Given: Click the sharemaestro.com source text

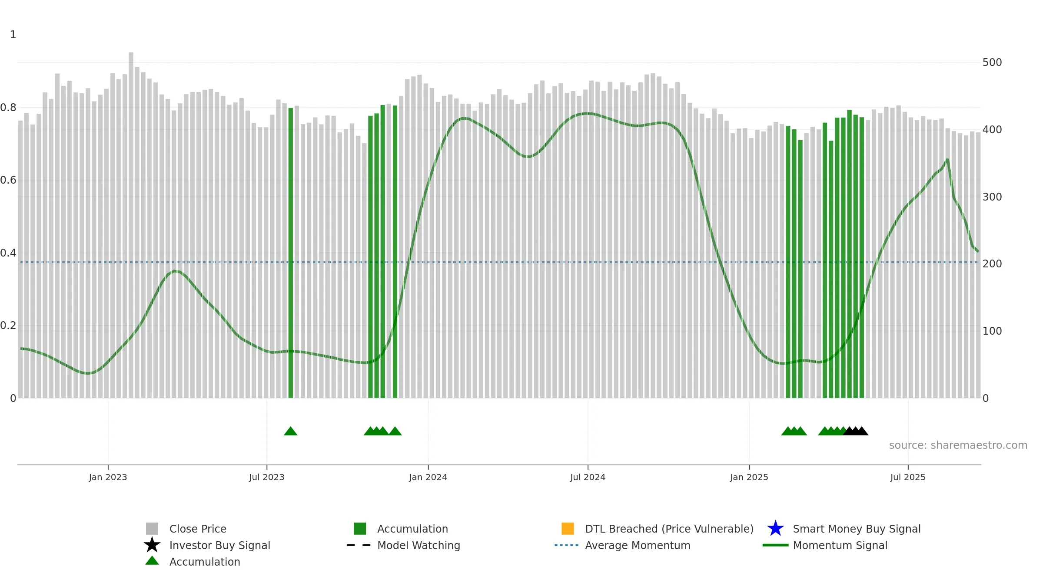Looking at the screenshot, I should [958, 445].
